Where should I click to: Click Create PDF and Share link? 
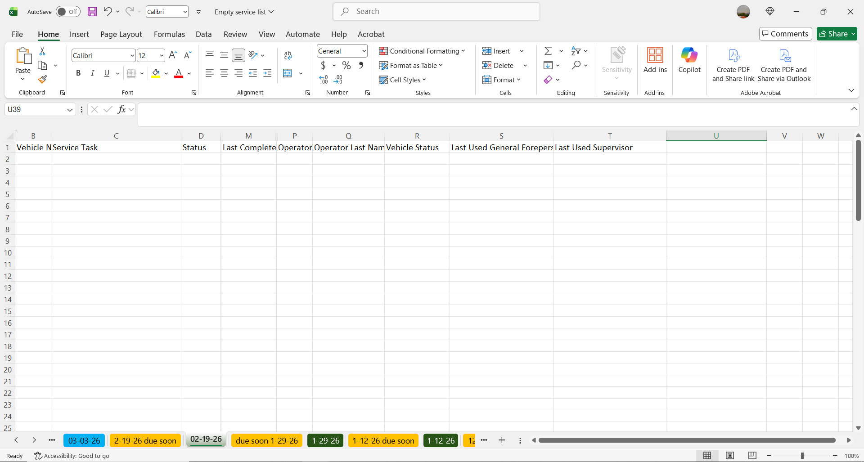pos(733,65)
